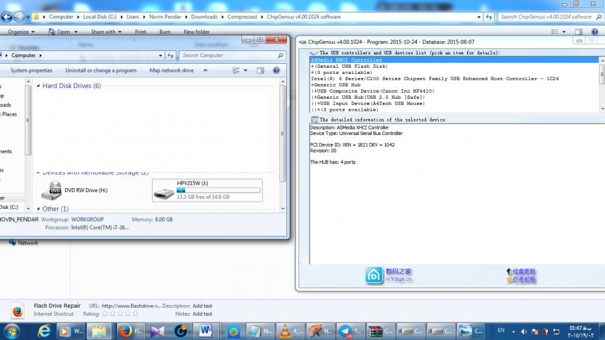Click the Forward arrow in the outer Explorer window
605x340 pixels.
(x=19, y=17)
